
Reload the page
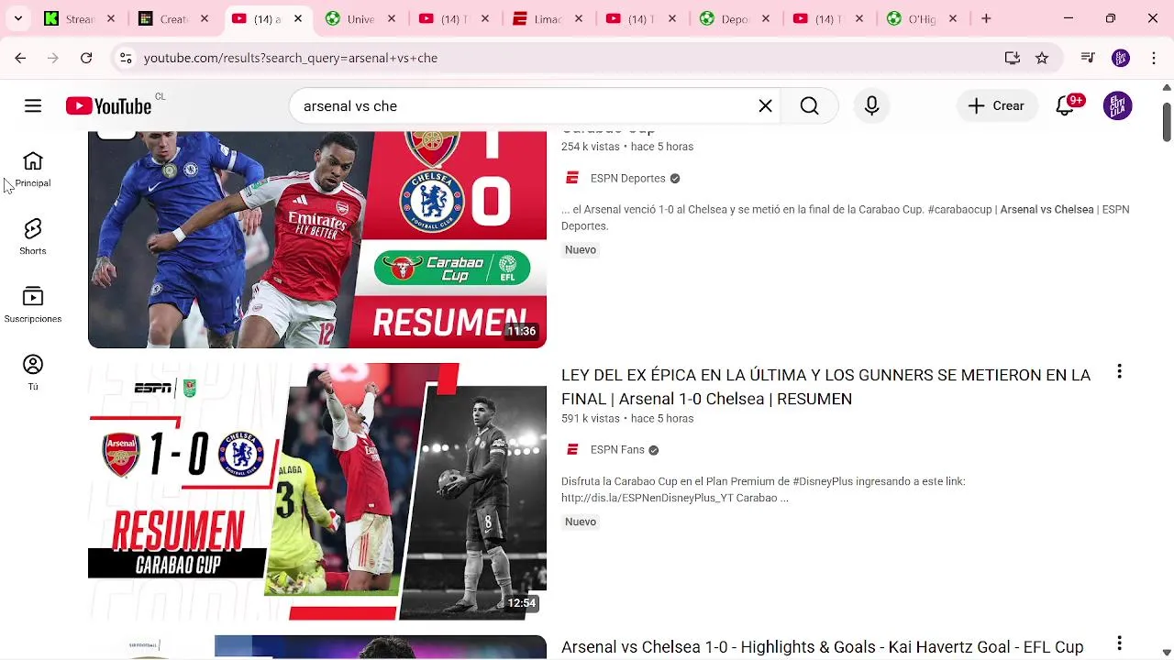pyautogui.click(x=86, y=58)
